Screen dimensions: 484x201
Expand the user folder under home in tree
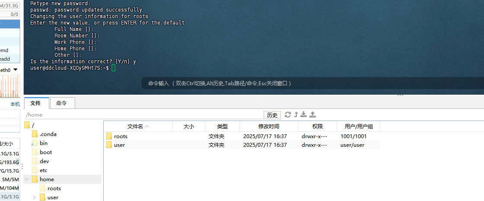coord(34,197)
